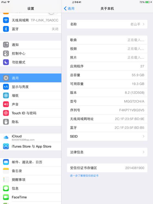Tap the Touch ID fingerprint icon
Screen dimensions: 153x204
(6, 113)
